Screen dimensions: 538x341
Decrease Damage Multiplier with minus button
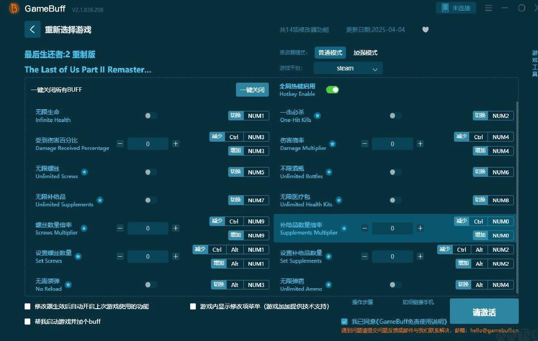(x=365, y=144)
